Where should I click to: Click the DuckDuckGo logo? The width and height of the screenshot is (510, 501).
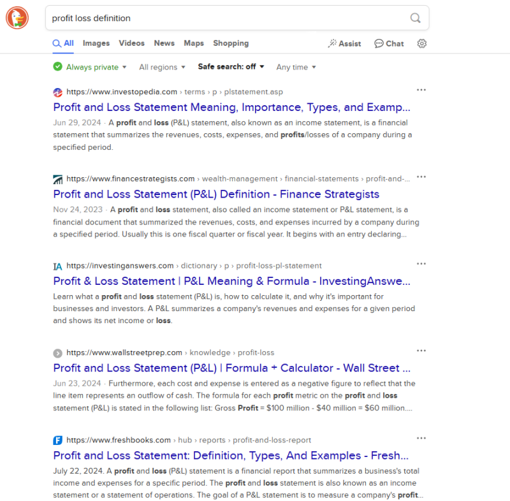coord(17,18)
